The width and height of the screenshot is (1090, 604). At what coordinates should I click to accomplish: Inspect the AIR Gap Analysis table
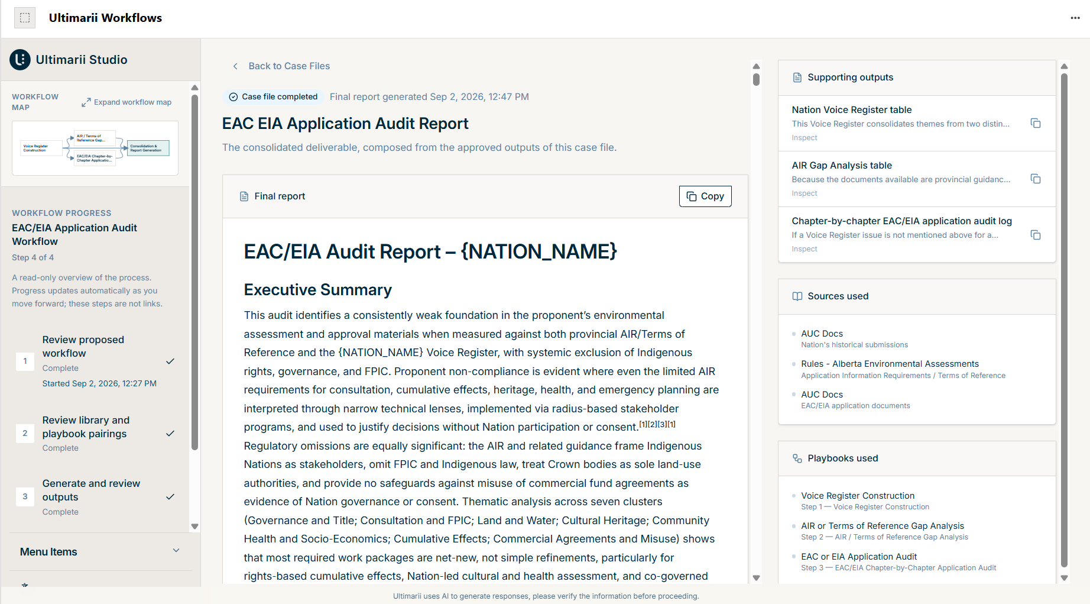click(804, 193)
